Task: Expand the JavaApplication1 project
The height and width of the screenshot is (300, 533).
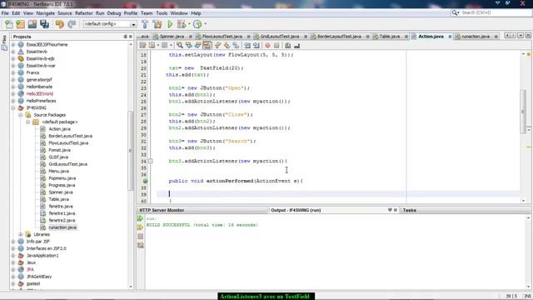Action: [x=13, y=256]
